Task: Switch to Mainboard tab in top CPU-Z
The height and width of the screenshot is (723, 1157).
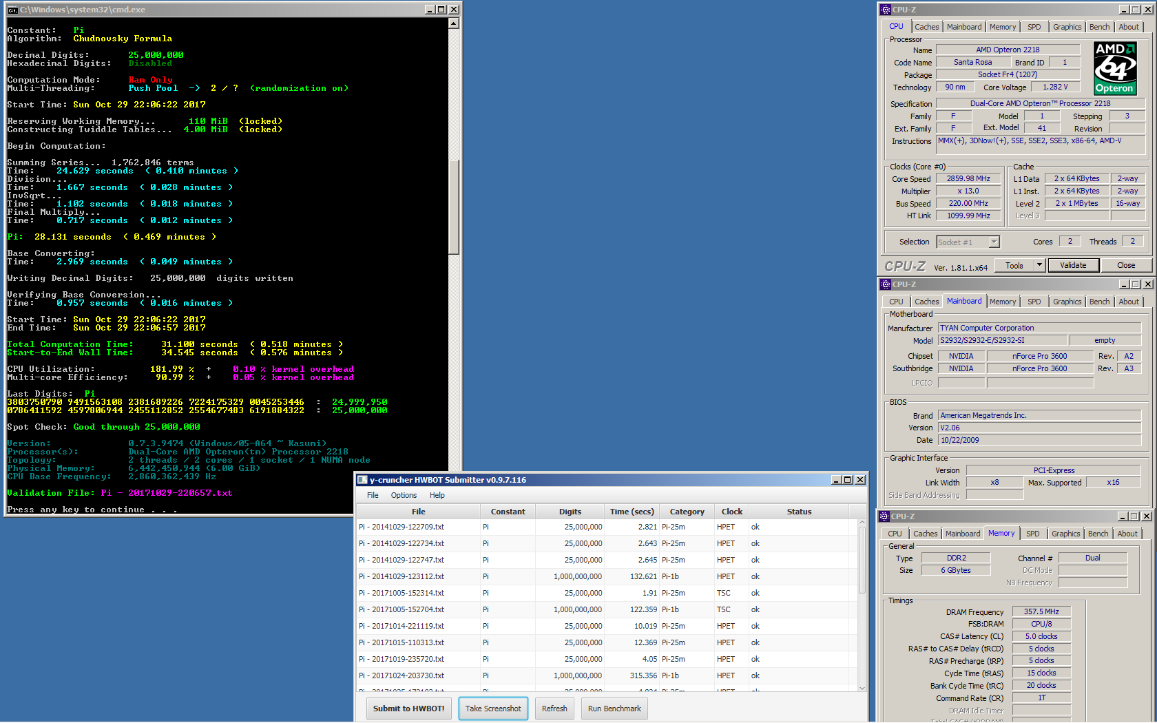Action: pos(964,27)
